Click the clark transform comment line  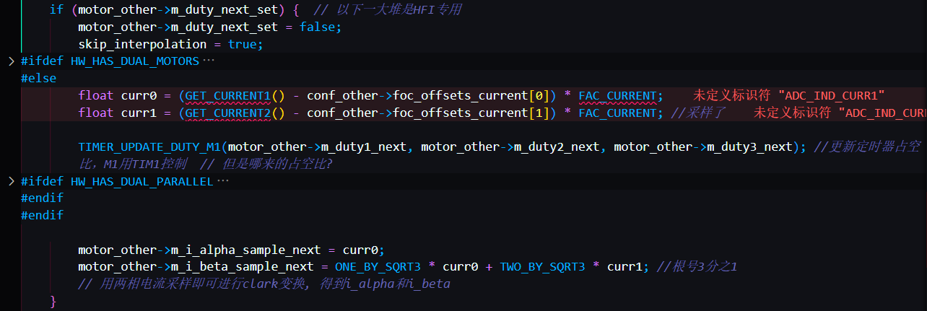pyautogui.click(x=264, y=284)
